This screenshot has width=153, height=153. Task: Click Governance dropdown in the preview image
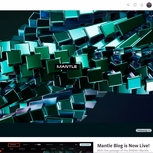50,145
